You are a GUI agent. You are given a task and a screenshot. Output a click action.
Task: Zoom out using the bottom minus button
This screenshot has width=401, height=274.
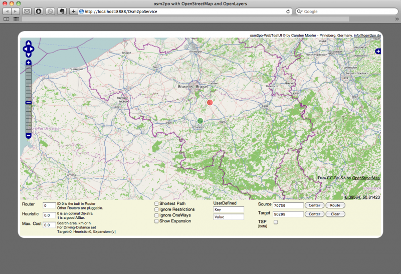coord(29,135)
